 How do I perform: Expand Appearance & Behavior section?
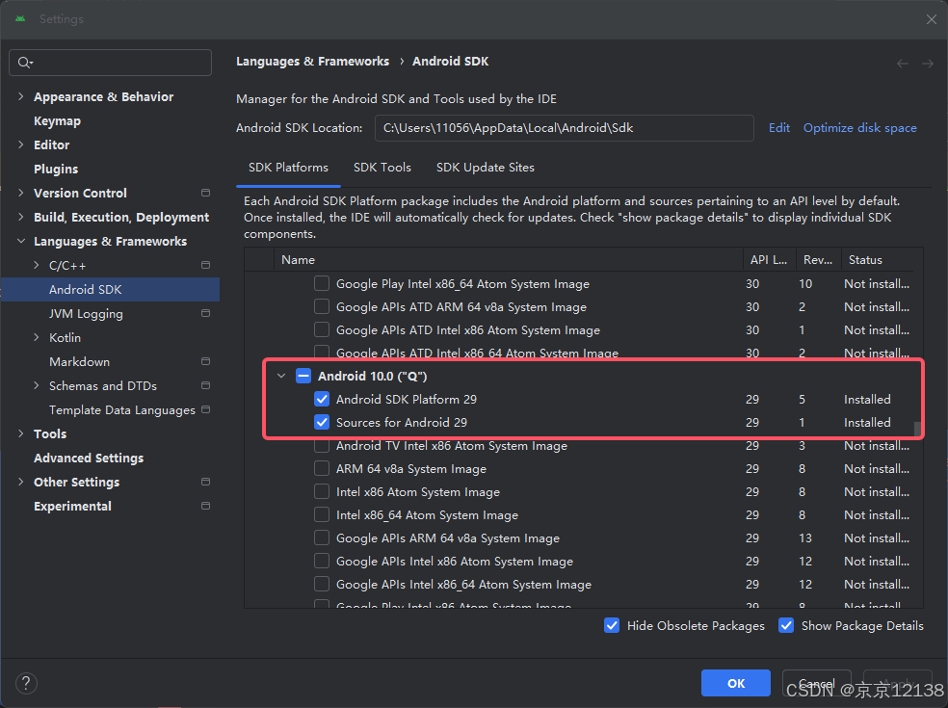[x=21, y=96]
